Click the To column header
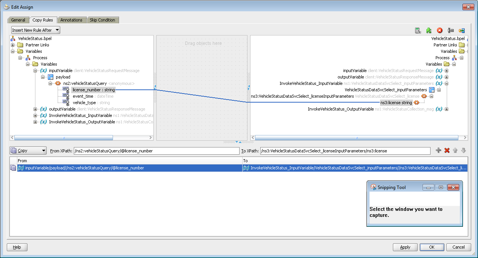Image resolution: width=478 pixels, height=258 pixels. tap(355, 161)
